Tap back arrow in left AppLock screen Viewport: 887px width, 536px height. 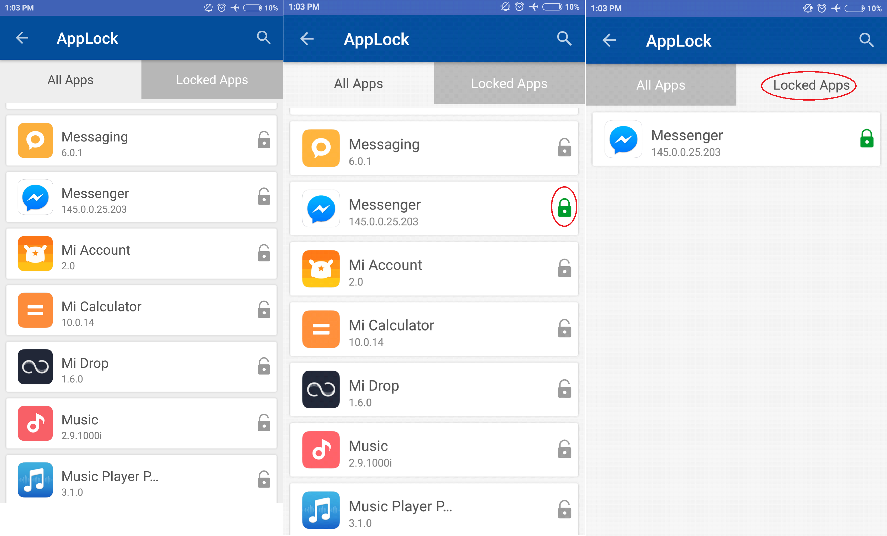point(22,38)
